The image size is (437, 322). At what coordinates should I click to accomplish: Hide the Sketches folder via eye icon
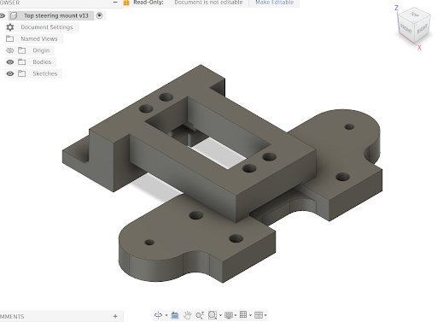tap(10, 73)
